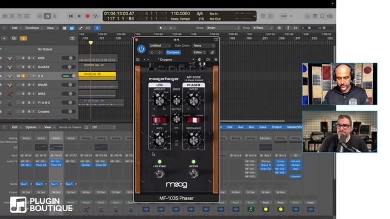This screenshot has width=390, height=219.
Task: Toggle the Mixer button in control bar
Action: (x=47, y=16)
